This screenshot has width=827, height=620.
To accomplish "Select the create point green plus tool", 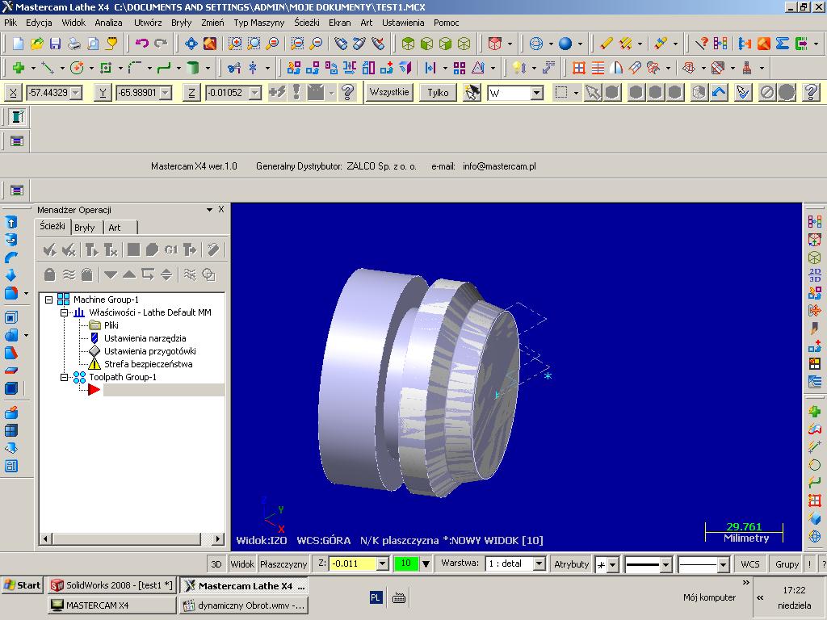I will tap(19, 68).
